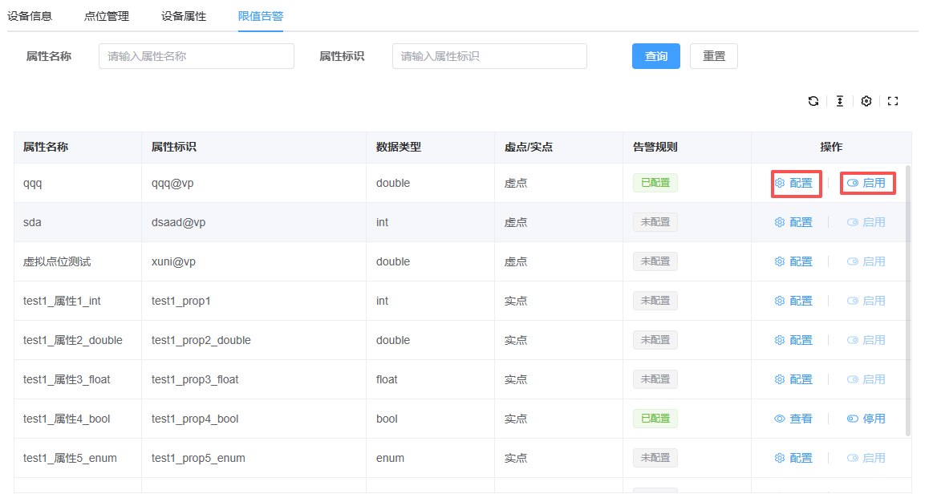The width and height of the screenshot is (937, 502).
Task: Click the 未配置 tag in sda row
Action: click(x=655, y=222)
